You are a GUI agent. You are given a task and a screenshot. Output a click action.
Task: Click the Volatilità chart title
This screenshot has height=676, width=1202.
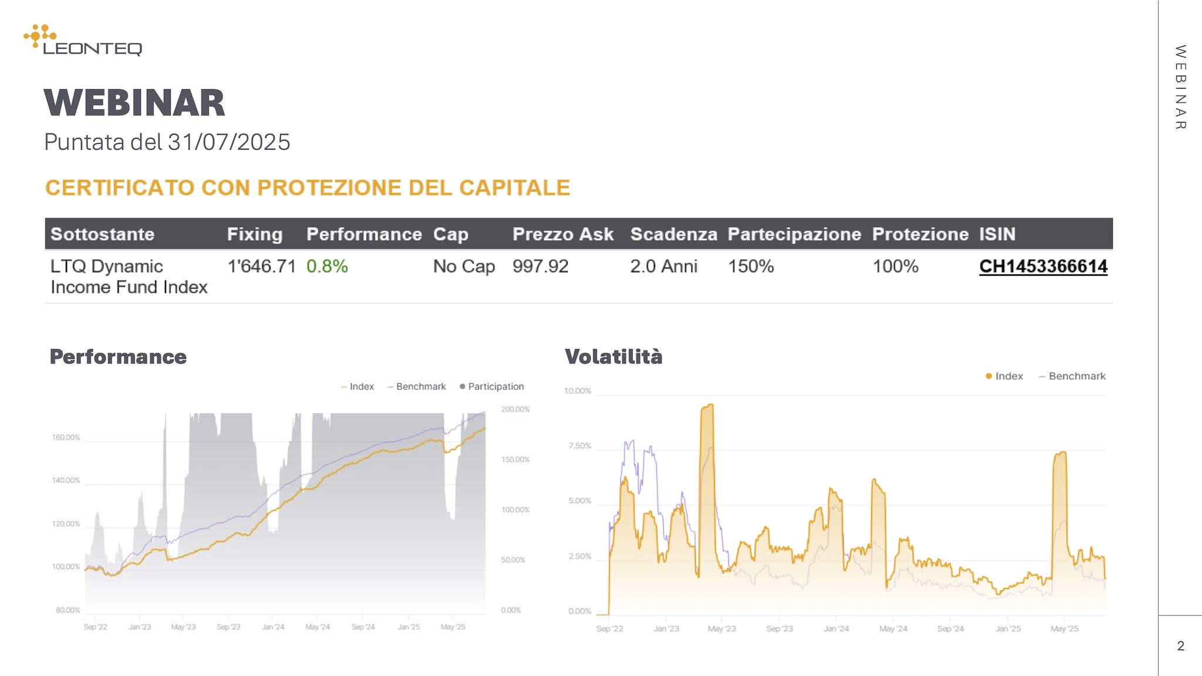click(x=613, y=357)
